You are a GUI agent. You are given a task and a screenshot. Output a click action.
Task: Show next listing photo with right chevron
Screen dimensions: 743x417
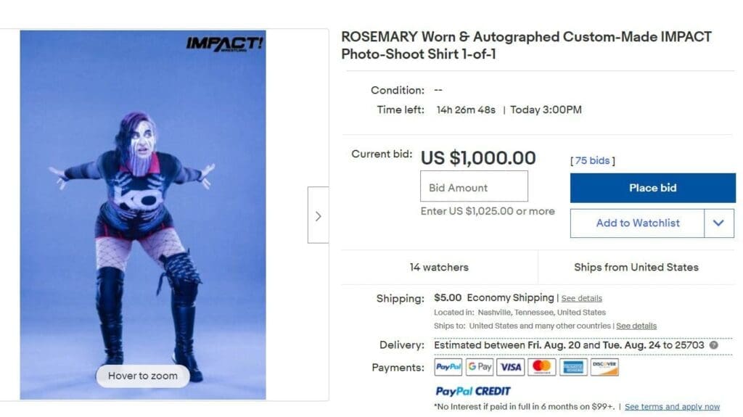(x=318, y=215)
